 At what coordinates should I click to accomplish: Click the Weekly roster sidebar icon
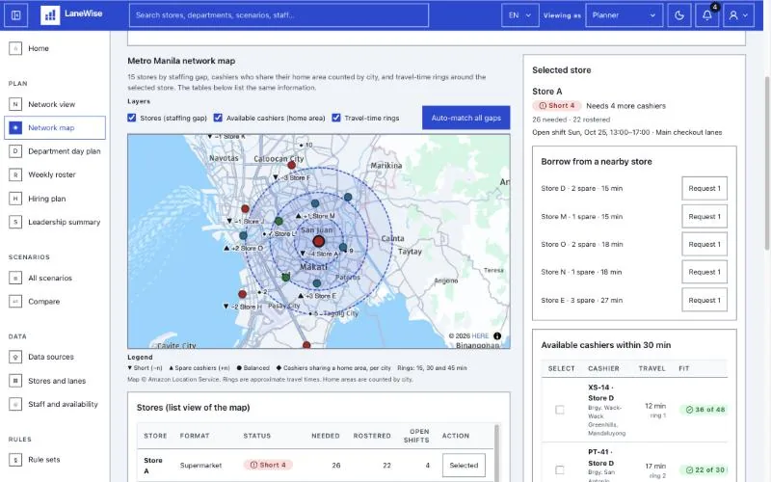[x=15, y=174]
